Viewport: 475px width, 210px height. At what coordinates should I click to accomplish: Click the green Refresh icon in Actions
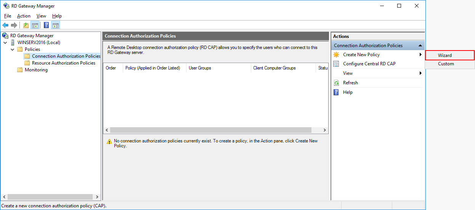pyautogui.click(x=336, y=83)
